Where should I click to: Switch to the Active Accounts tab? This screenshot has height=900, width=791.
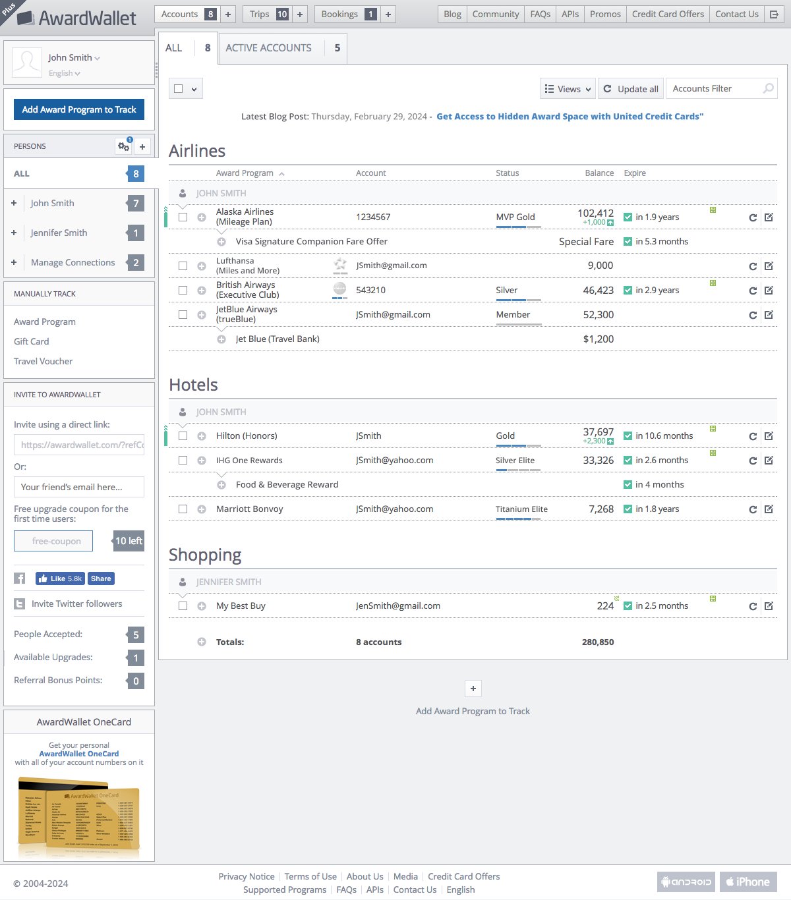pos(283,48)
